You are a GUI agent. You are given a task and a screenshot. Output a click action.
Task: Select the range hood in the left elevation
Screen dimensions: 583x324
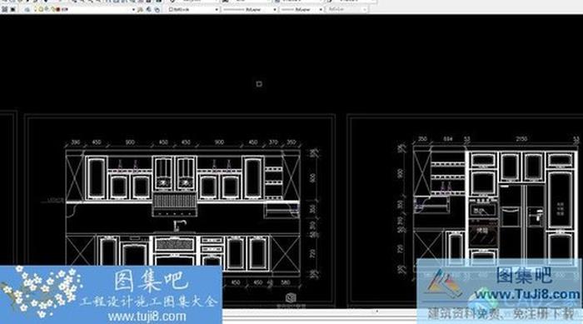[174, 205]
